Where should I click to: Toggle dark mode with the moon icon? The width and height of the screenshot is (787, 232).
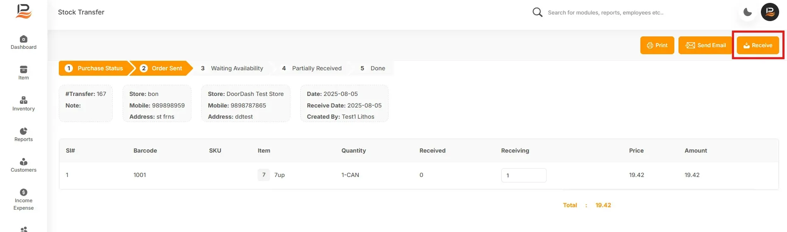tap(748, 12)
